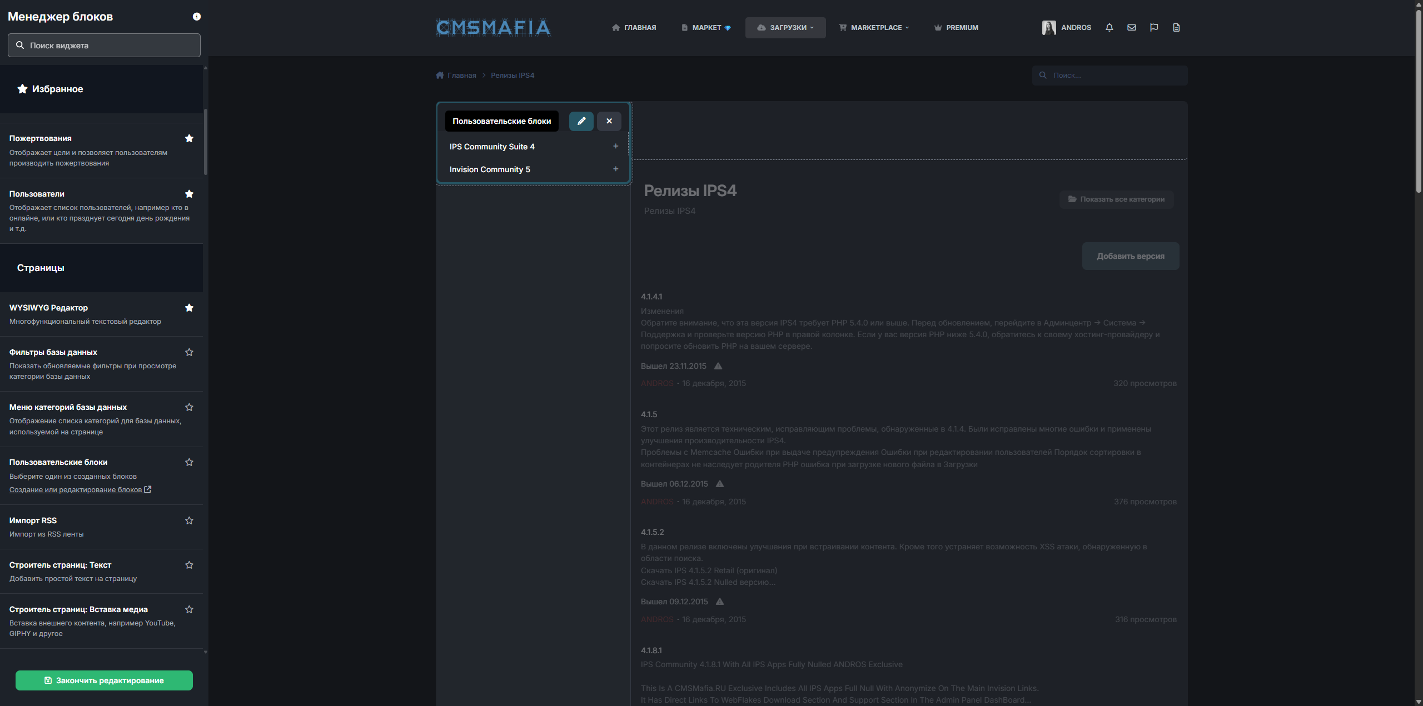Image resolution: width=1423 pixels, height=706 pixels.
Task: Expand IPS Community Suite 4 item
Action: pos(615,146)
